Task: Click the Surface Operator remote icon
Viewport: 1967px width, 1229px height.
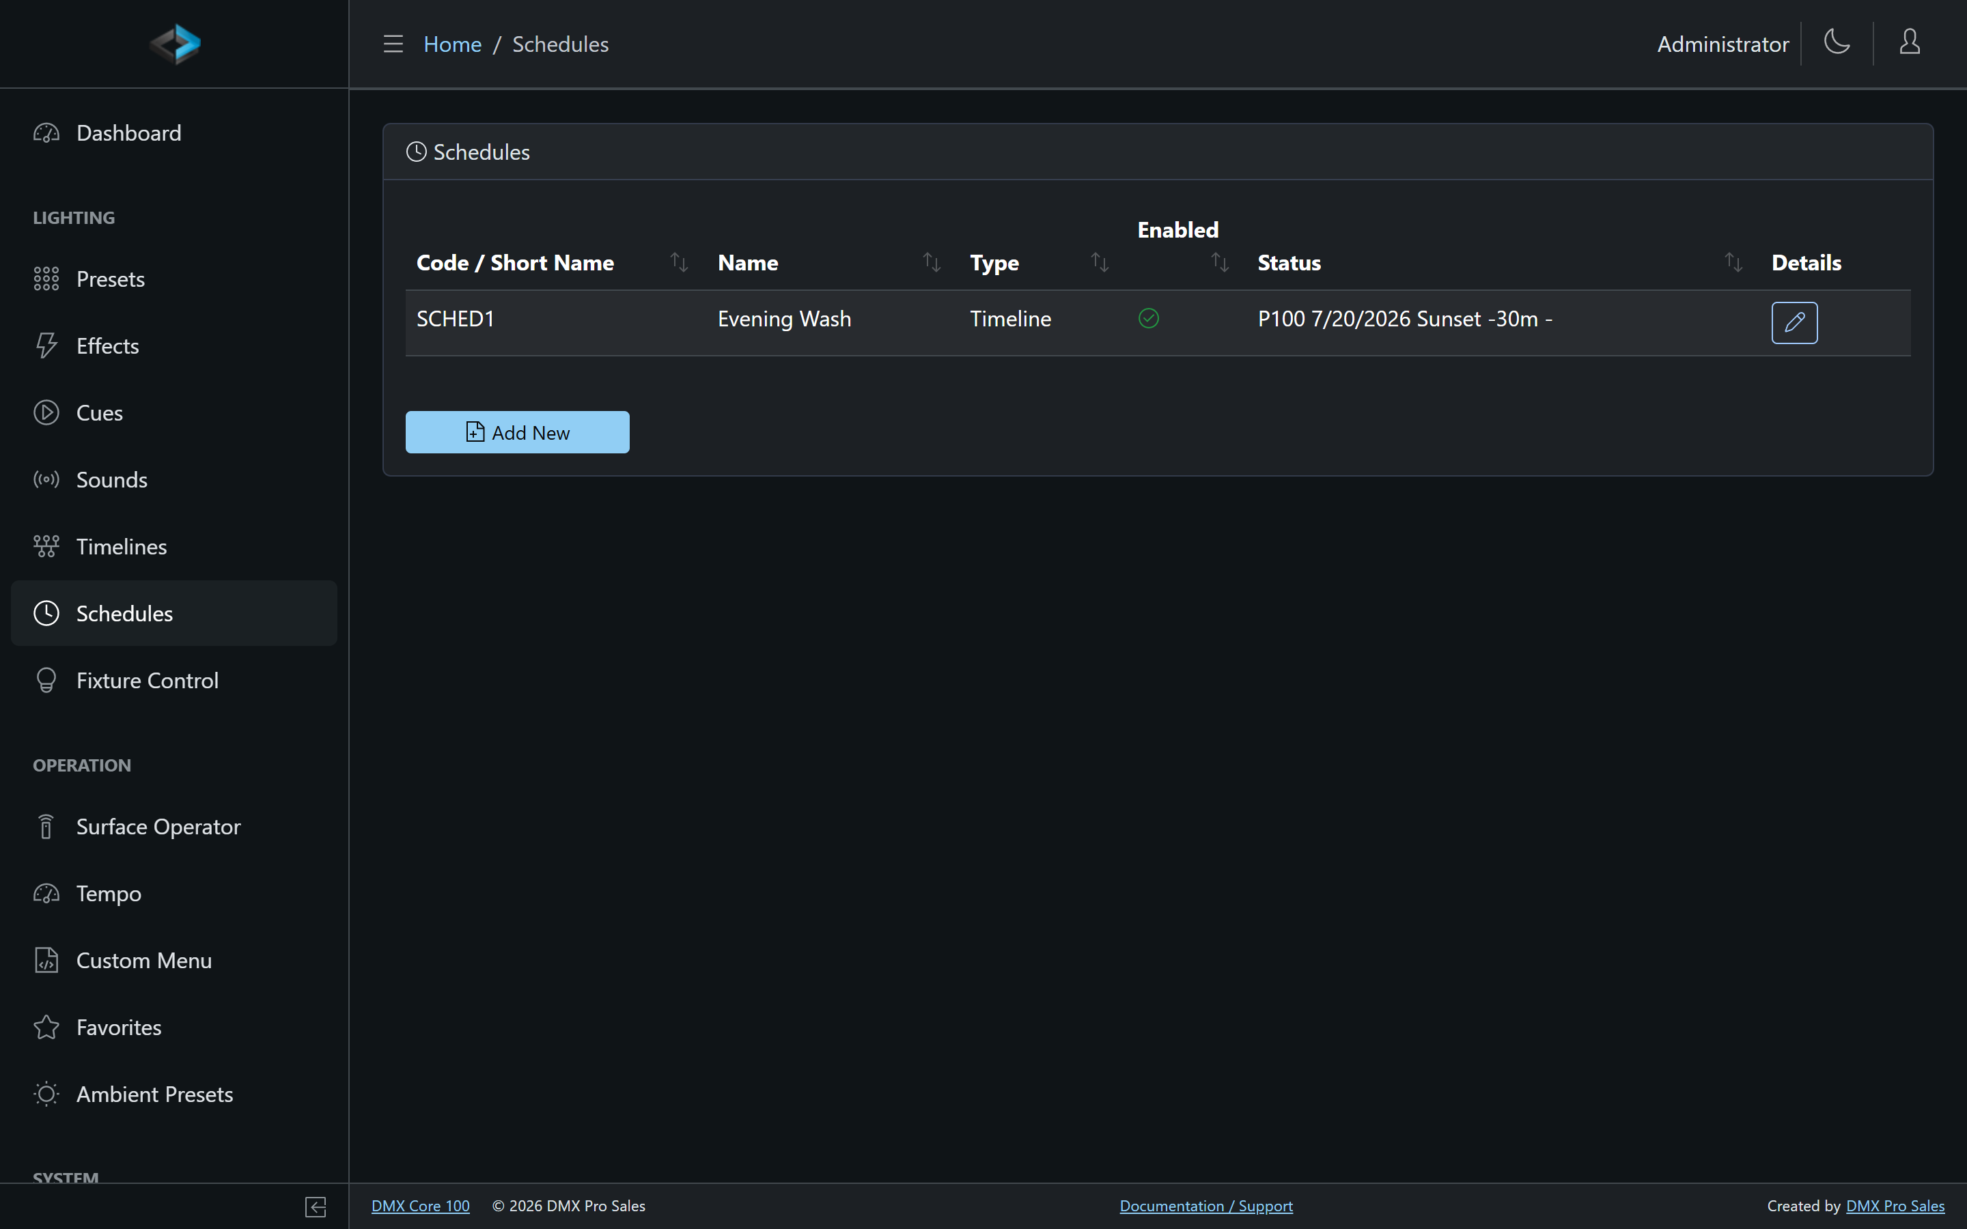Action: [46, 827]
